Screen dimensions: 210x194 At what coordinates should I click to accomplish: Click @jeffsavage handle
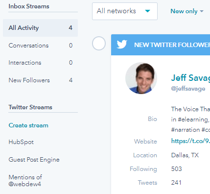(188, 89)
